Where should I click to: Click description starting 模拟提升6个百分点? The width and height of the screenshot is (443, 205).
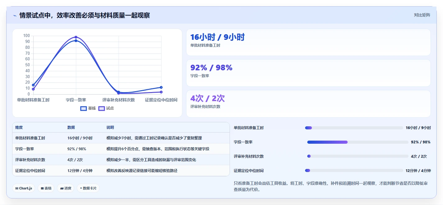pos(158,149)
